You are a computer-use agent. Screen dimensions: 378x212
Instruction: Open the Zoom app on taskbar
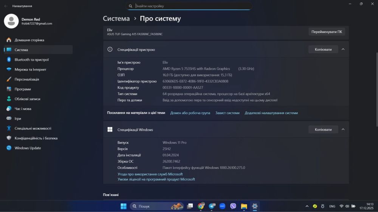tap(223, 206)
